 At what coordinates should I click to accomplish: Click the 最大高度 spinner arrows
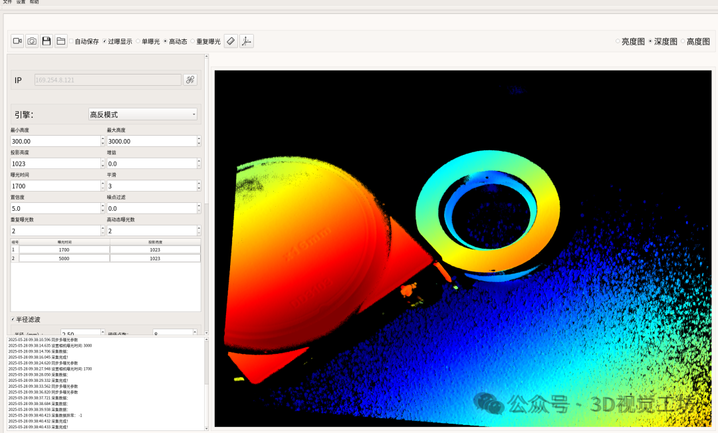199,141
